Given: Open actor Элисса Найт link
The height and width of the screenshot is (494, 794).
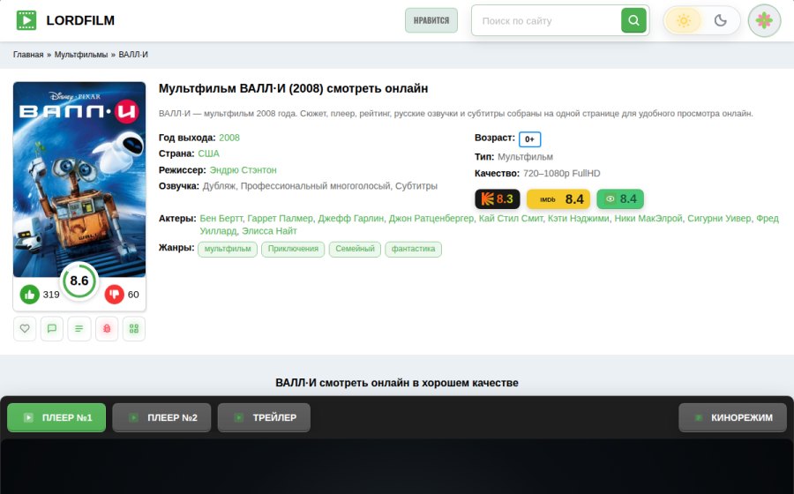Looking at the screenshot, I should [x=269, y=231].
